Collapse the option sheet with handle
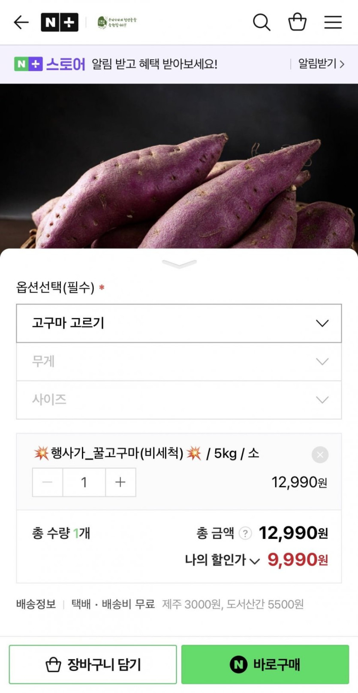The width and height of the screenshot is (358, 693). [x=179, y=264]
